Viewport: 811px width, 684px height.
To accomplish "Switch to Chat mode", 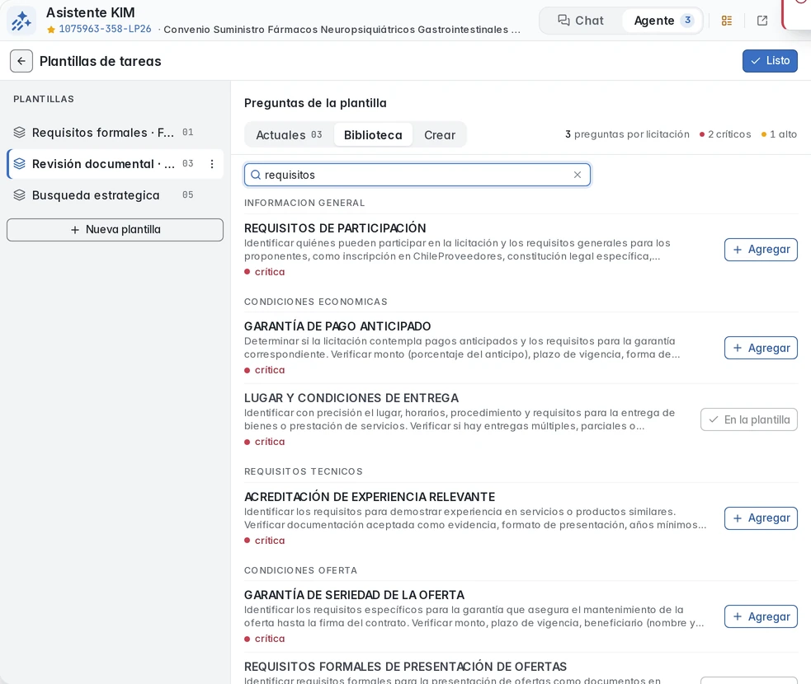I will [x=580, y=20].
